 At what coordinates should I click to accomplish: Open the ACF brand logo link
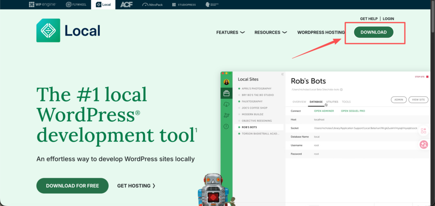click(x=126, y=4)
